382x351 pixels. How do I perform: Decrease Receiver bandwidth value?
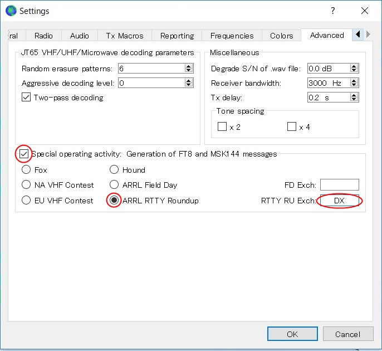(354, 85)
